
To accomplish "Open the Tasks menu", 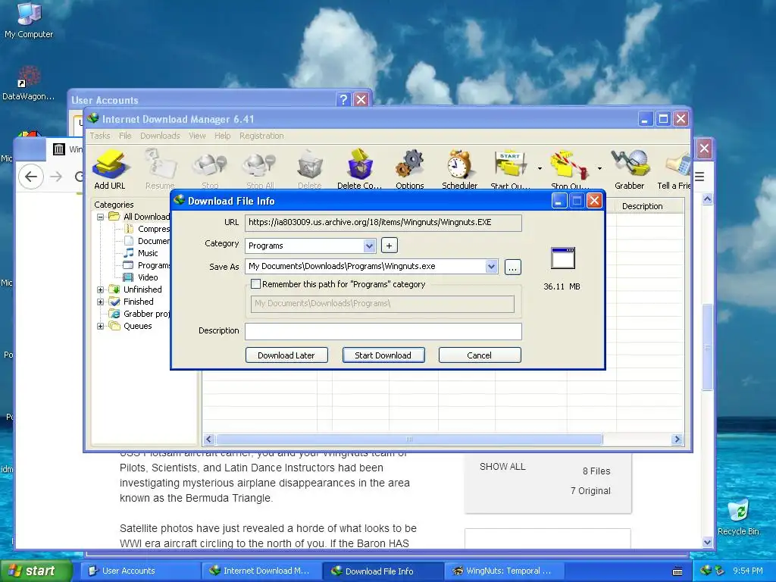I will 99,136.
